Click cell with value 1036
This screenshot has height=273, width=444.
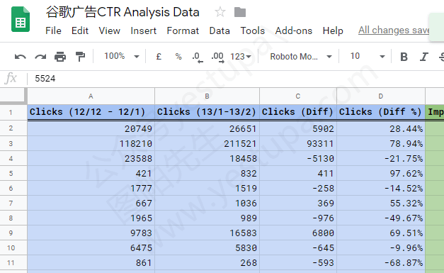[207, 203]
